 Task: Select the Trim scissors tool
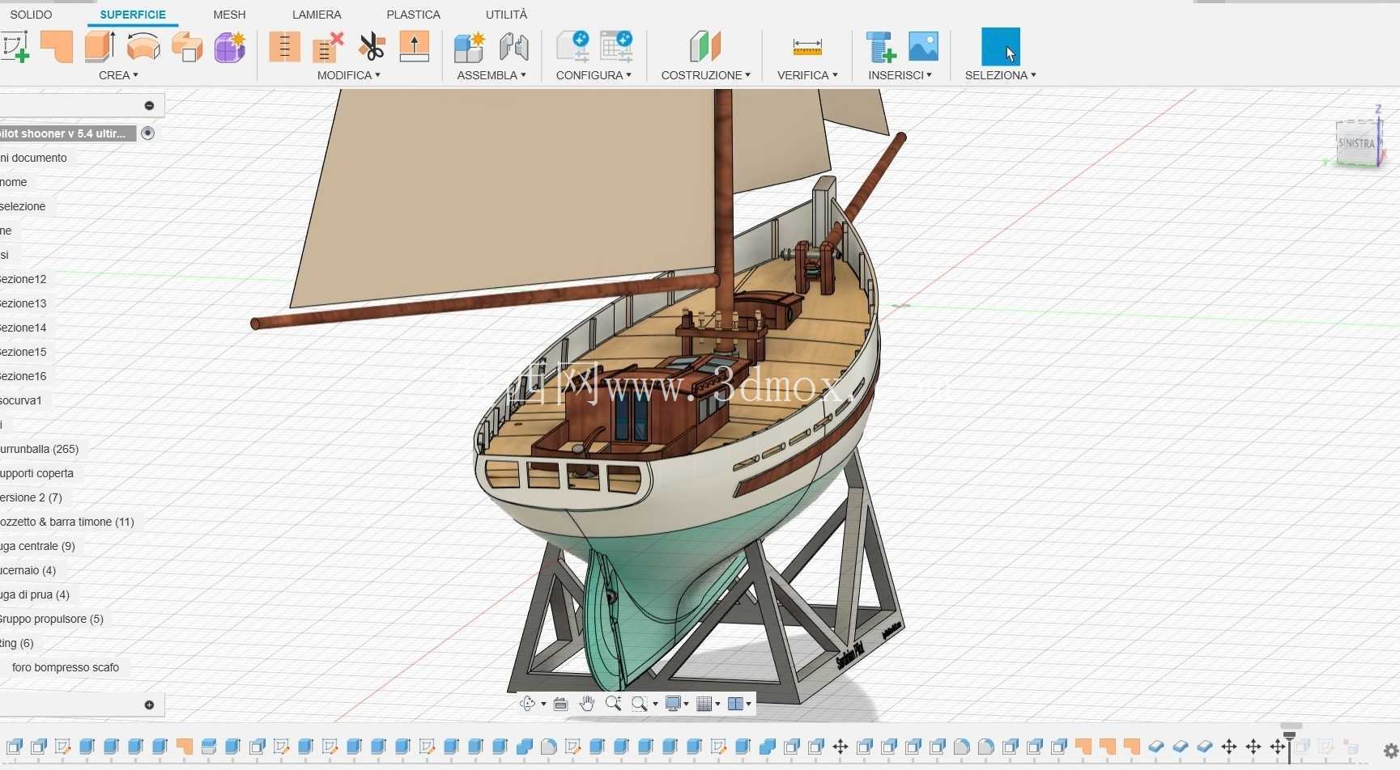(x=372, y=47)
